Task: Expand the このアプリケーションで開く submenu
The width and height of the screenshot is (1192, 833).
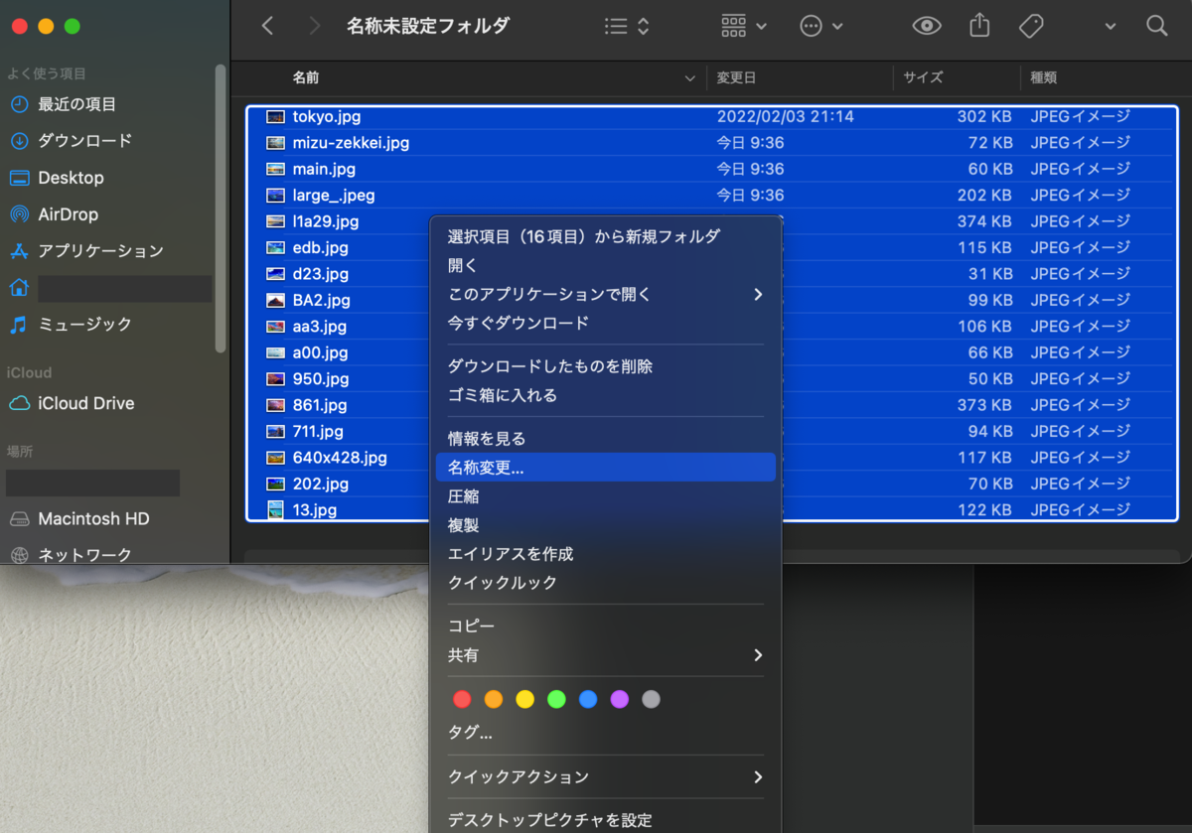Action: click(x=556, y=294)
